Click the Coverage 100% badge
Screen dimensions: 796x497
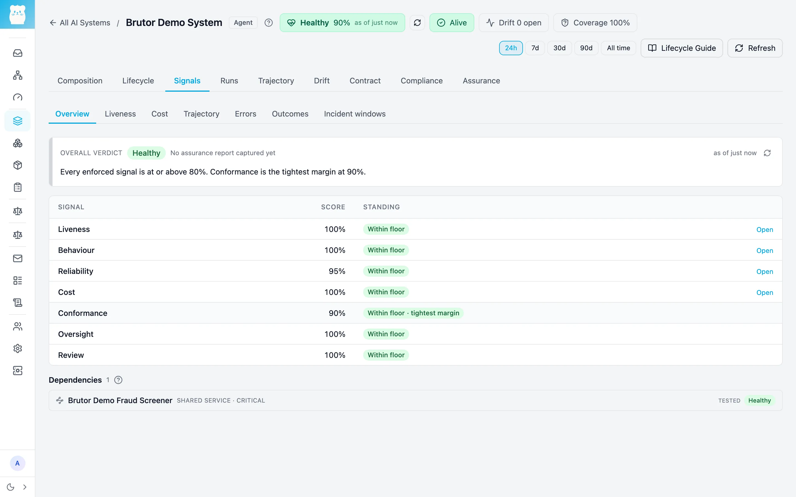click(x=595, y=23)
